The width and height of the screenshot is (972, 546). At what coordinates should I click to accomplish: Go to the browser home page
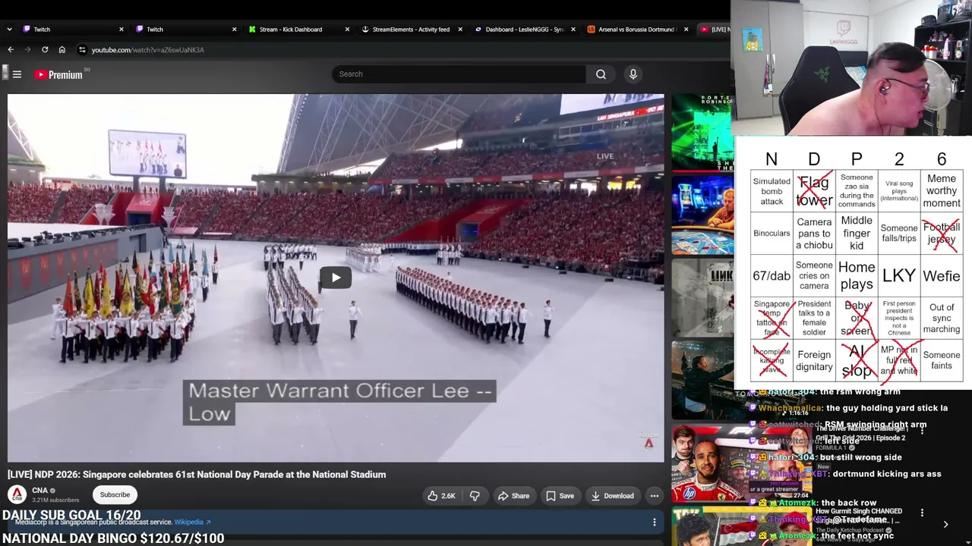click(x=62, y=50)
